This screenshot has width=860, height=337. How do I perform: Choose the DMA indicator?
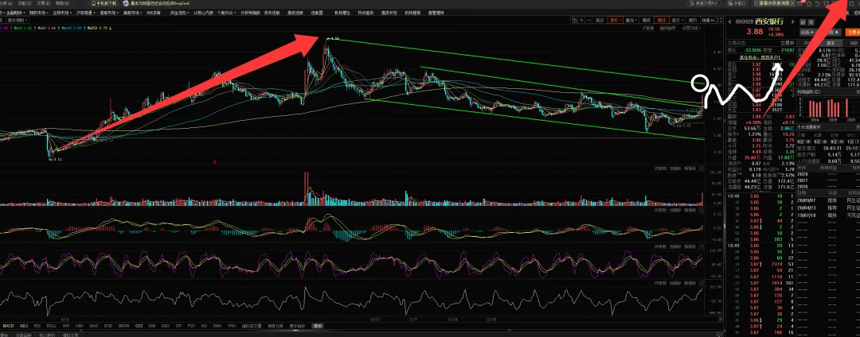tap(217, 326)
